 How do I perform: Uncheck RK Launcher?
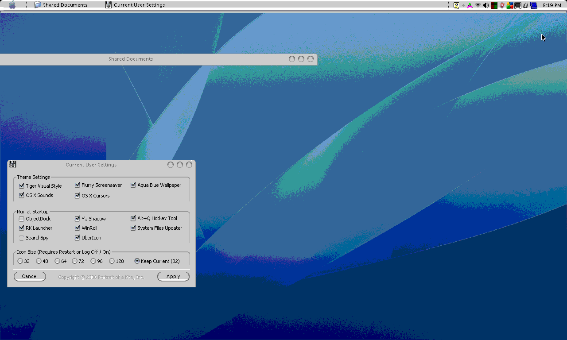coord(22,228)
